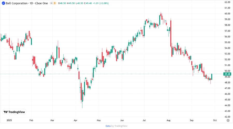The height and width of the screenshot is (129, 233).
Task: Click the change value +1.01 (+2.08%)
Action: point(101,3)
